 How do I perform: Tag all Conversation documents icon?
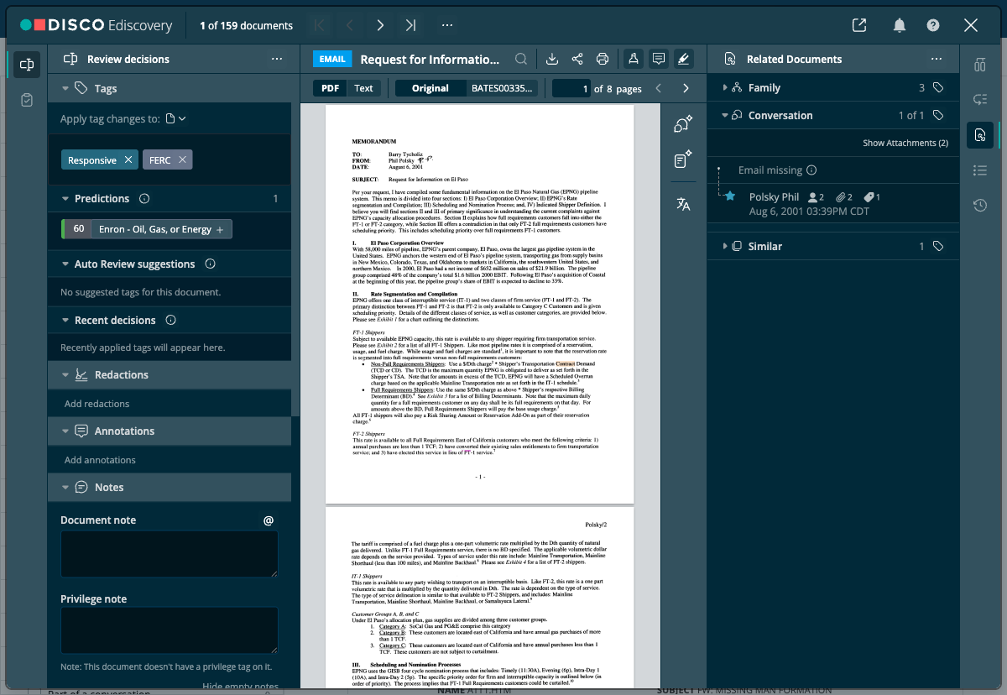938,115
